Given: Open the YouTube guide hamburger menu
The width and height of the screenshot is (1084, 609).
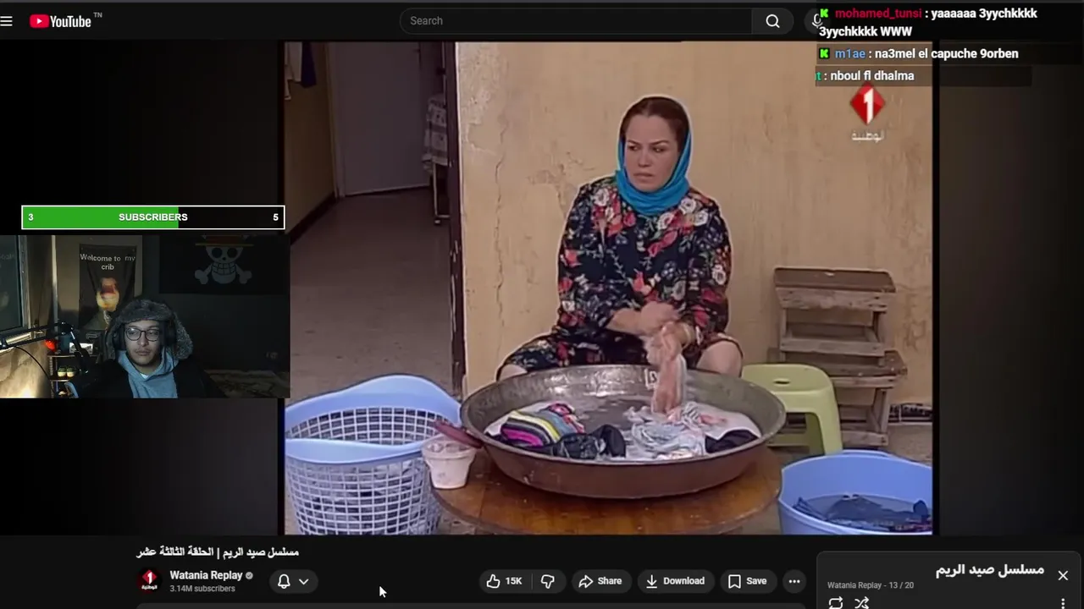Looking at the screenshot, I should tap(7, 21).
